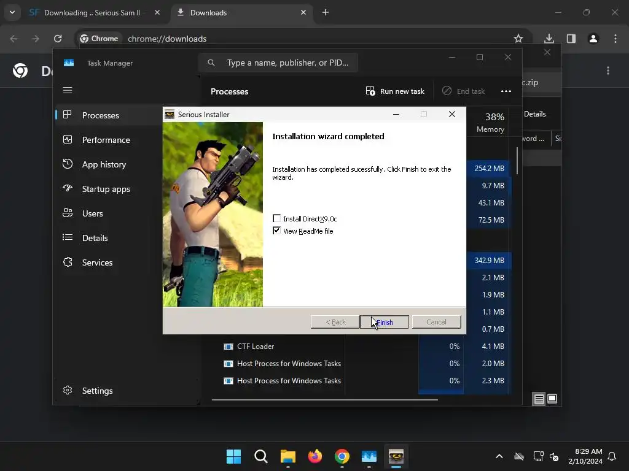
Task: Focus Task Manager search box
Action: tap(278, 63)
